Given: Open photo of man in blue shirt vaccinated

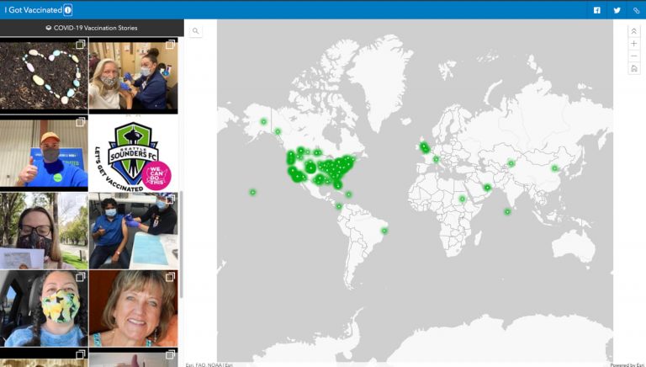Looking at the screenshot, I should tap(133, 231).
